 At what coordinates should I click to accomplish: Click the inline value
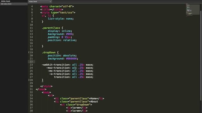66,31
